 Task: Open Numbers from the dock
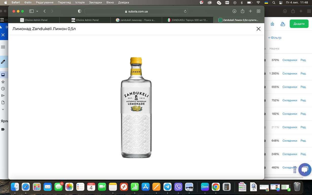pos(135,187)
